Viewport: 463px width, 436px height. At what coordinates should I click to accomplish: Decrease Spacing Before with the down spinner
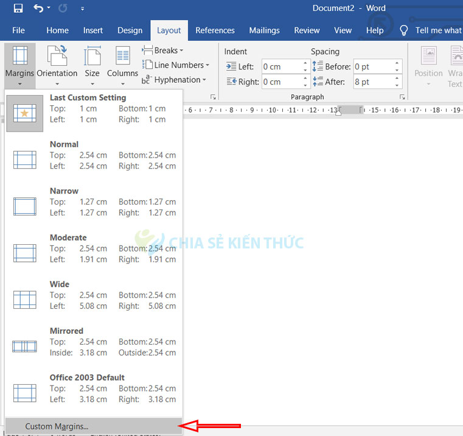click(397, 70)
